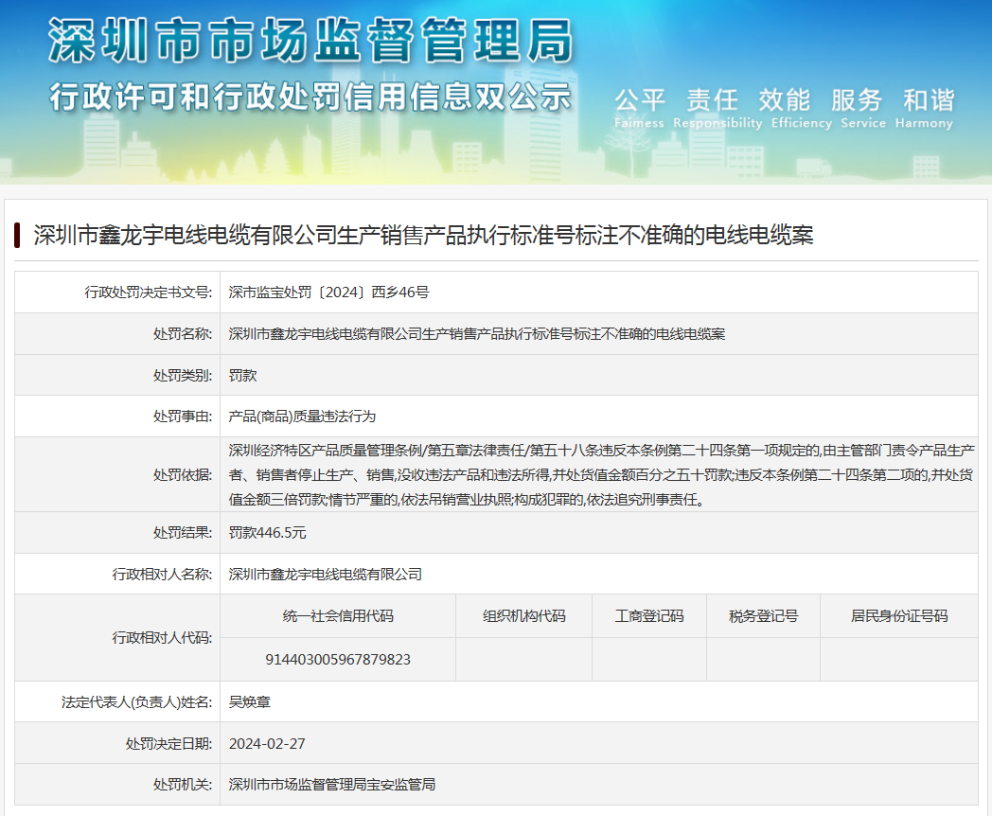This screenshot has height=816, width=992.
Task: Click the 深圳市市场监督管理局 banner title
Action: [x=310, y=41]
